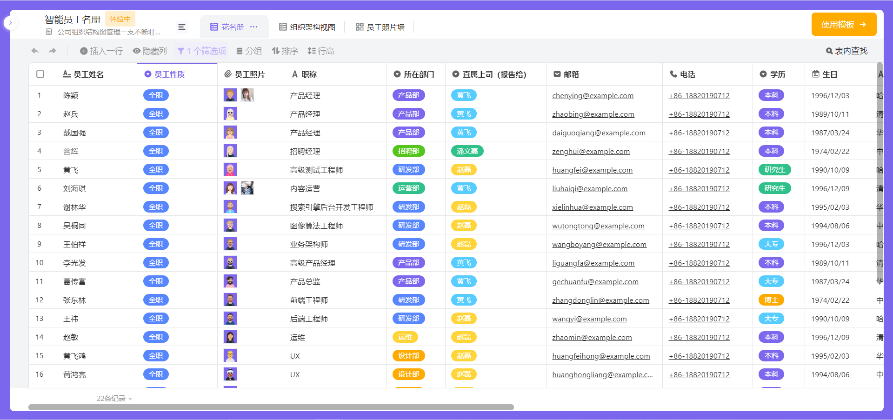Expand the left sidebar panel arrow
The height and width of the screenshot is (420, 893).
[x=10, y=22]
